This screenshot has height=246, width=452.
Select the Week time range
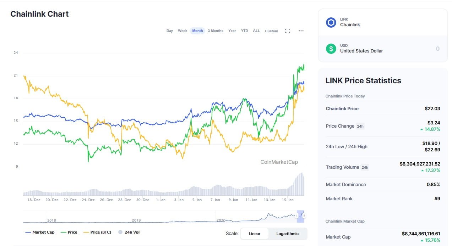pos(183,31)
